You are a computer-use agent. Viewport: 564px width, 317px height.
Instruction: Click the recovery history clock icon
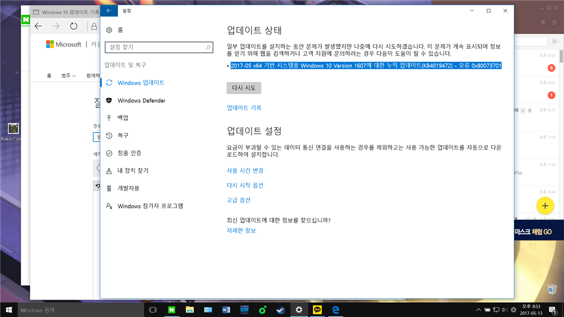point(109,135)
